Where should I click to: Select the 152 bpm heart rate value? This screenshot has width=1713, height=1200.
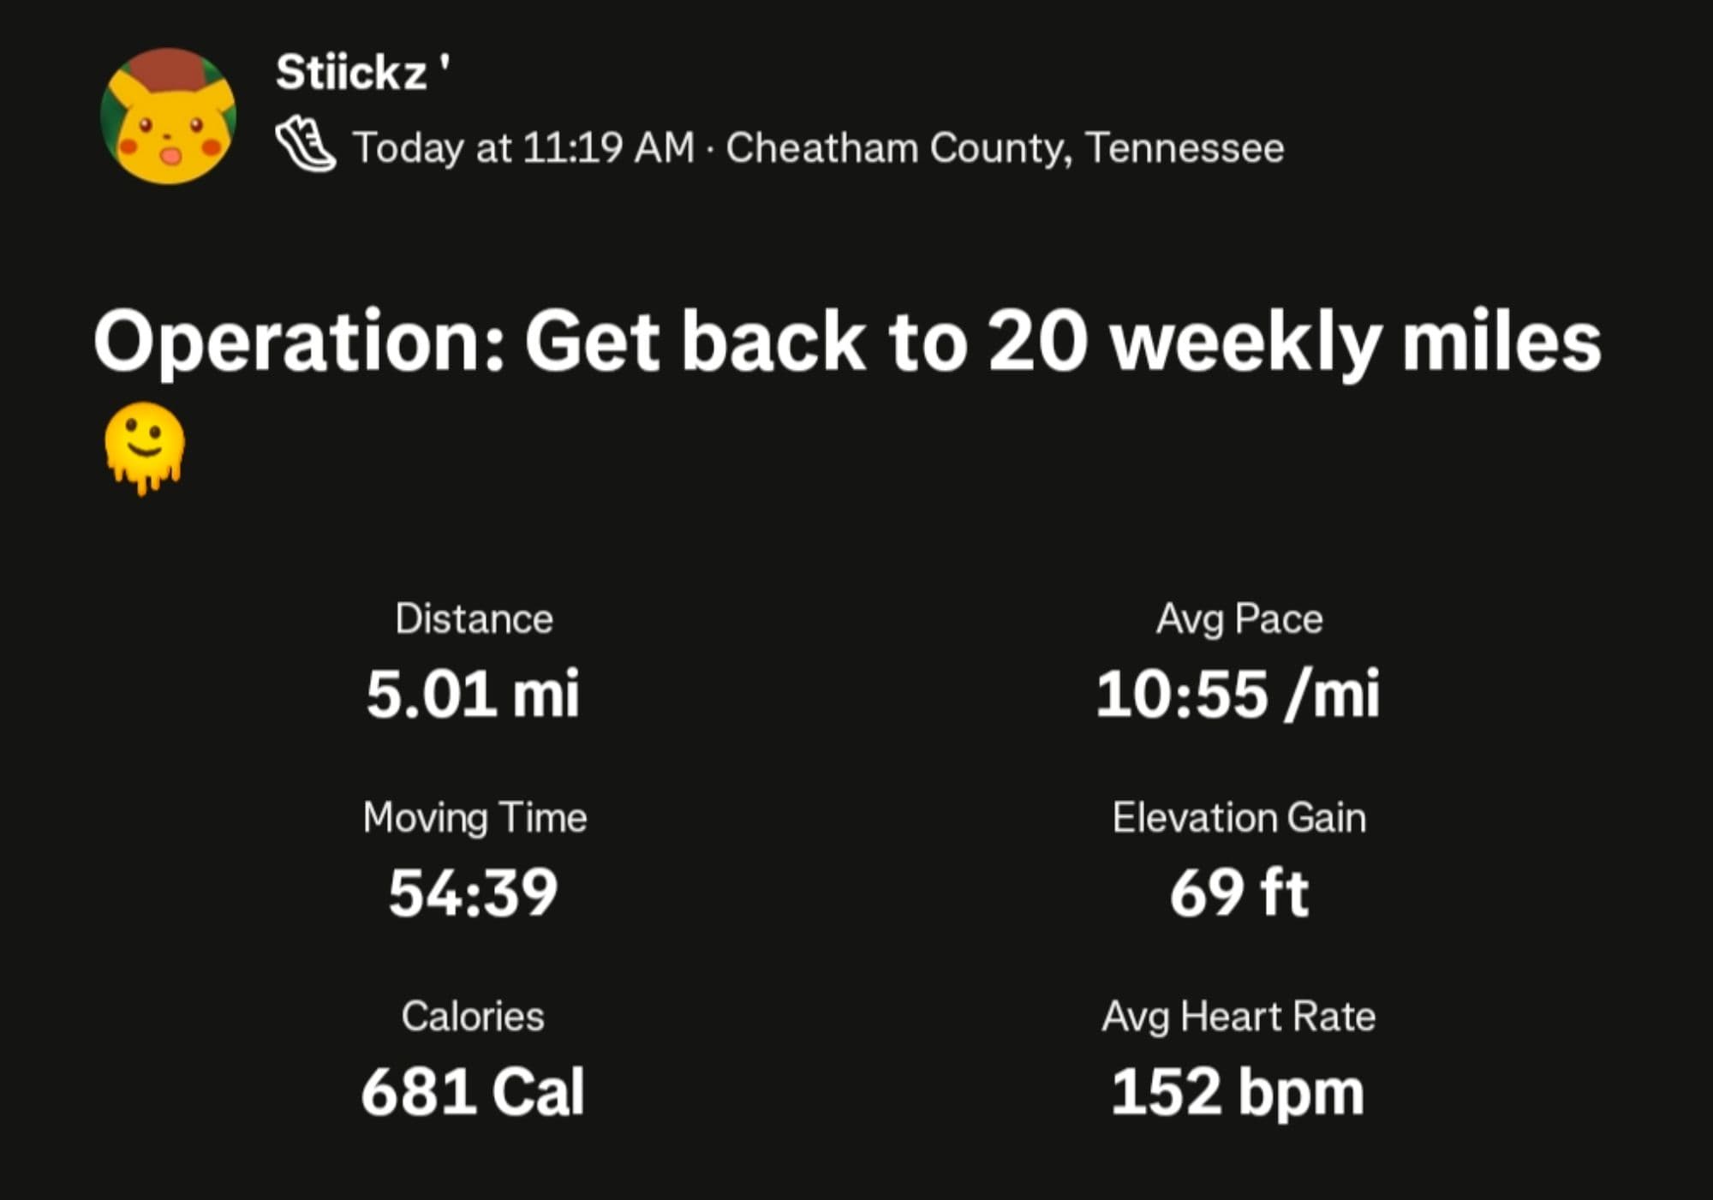pos(1238,1091)
